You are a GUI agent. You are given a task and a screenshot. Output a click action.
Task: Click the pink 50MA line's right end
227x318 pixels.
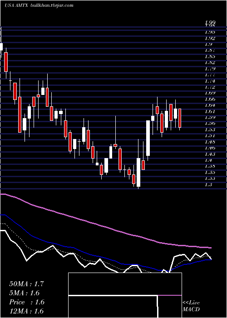click(x=210, y=248)
